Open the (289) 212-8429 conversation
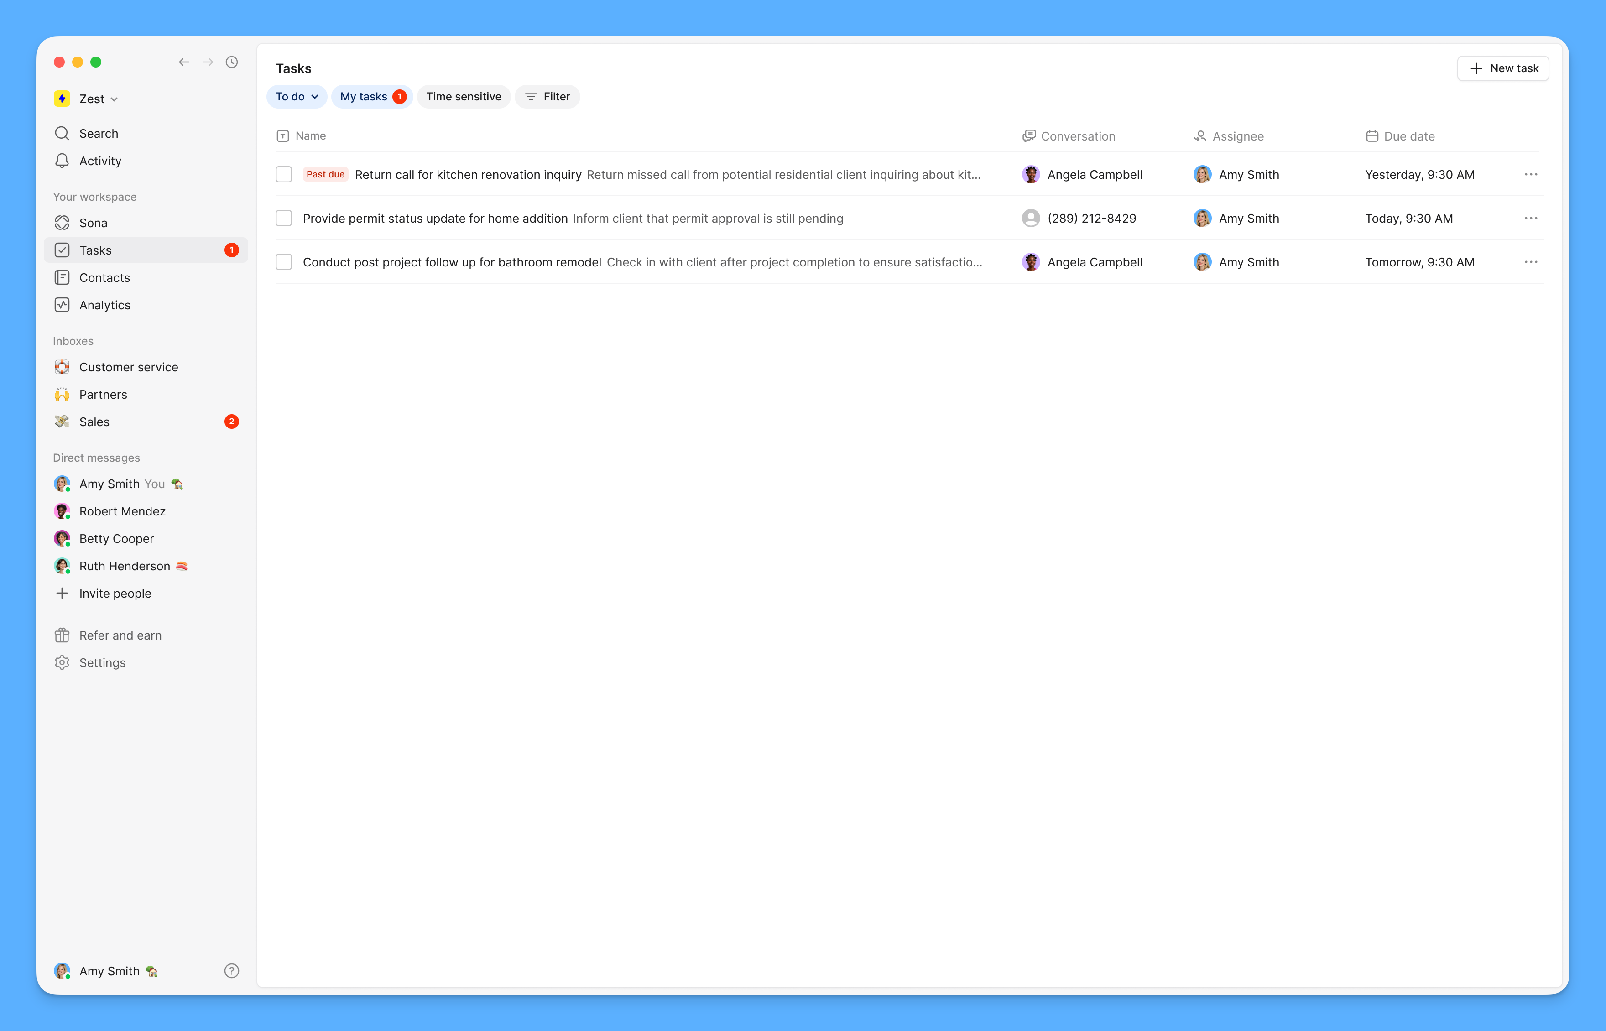The width and height of the screenshot is (1606, 1031). pyautogui.click(x=1079, y=218)
